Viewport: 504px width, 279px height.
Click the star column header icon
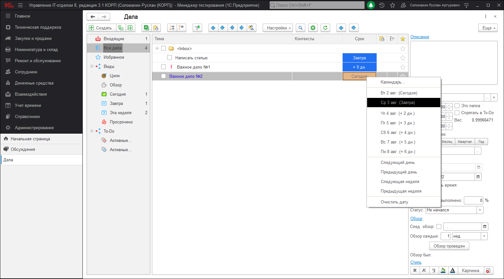(402, 39)
